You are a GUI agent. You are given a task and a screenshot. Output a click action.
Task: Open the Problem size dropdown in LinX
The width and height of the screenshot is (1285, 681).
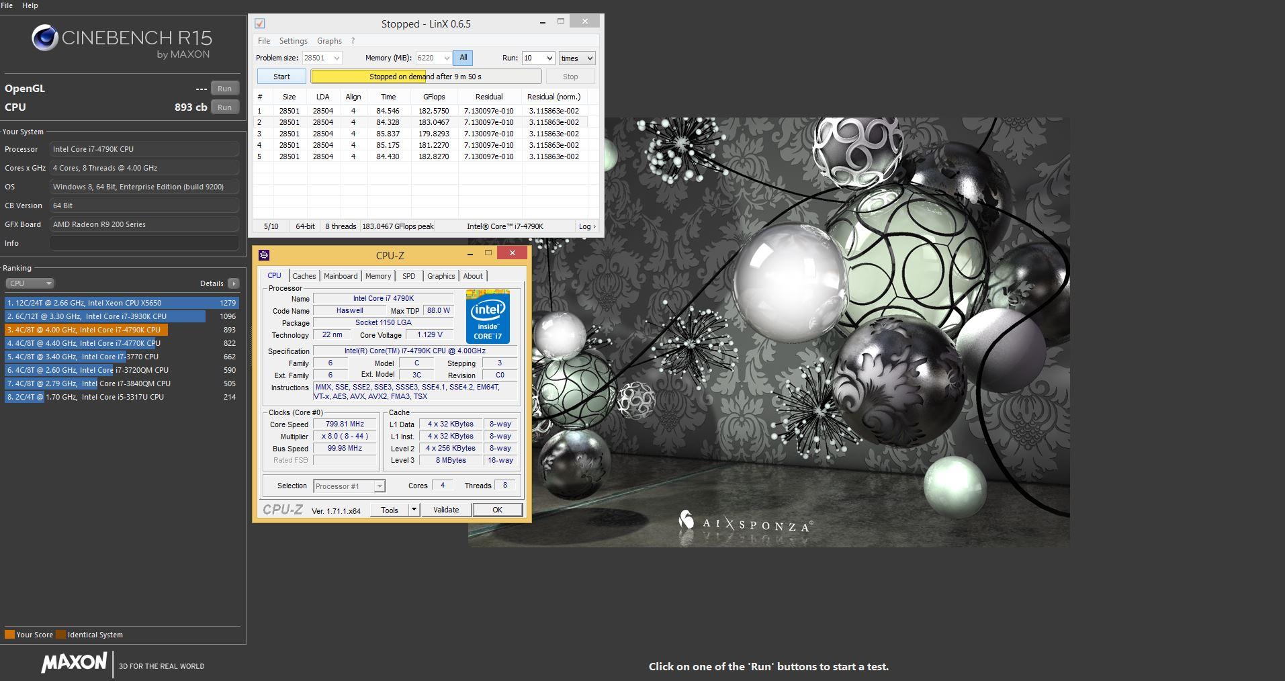tap(337, 58)
